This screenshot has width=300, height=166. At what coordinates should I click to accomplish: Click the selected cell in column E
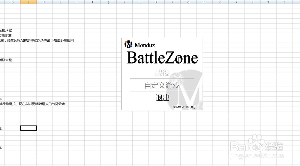pos(28,128)
